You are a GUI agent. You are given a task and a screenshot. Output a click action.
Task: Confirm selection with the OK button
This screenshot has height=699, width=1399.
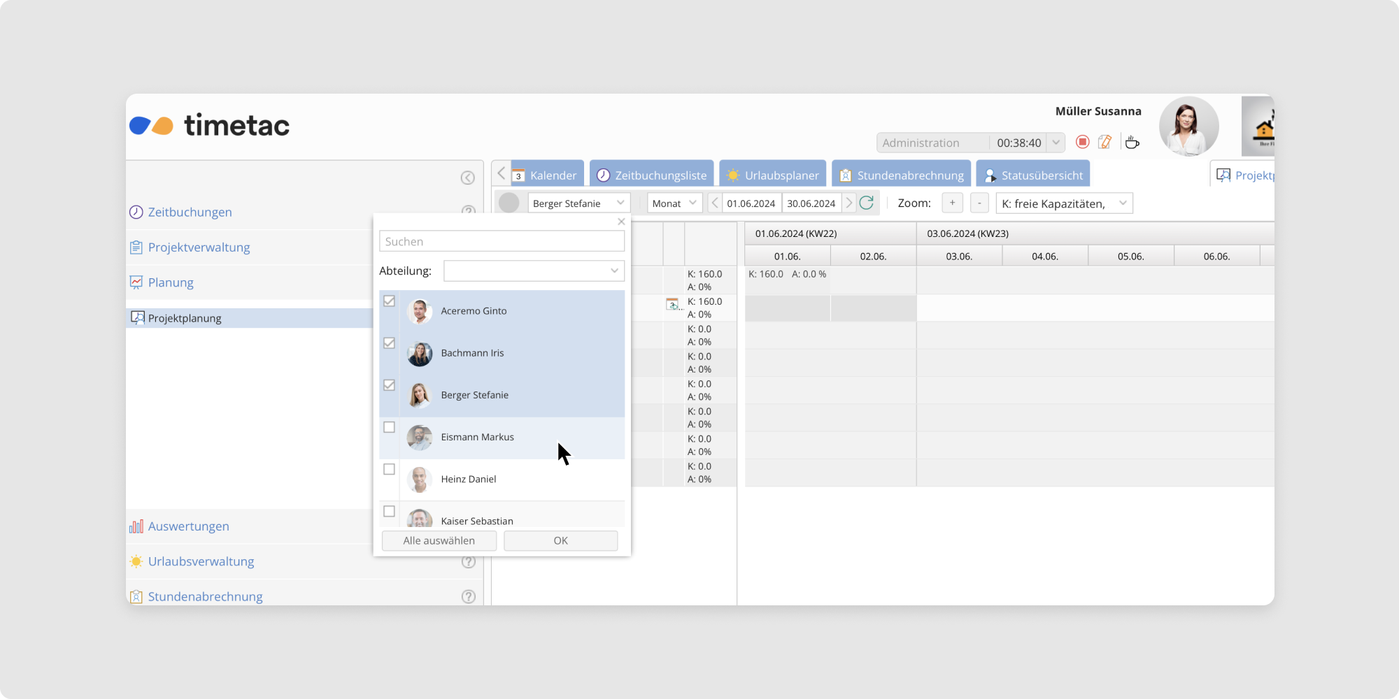click(560, 540)
